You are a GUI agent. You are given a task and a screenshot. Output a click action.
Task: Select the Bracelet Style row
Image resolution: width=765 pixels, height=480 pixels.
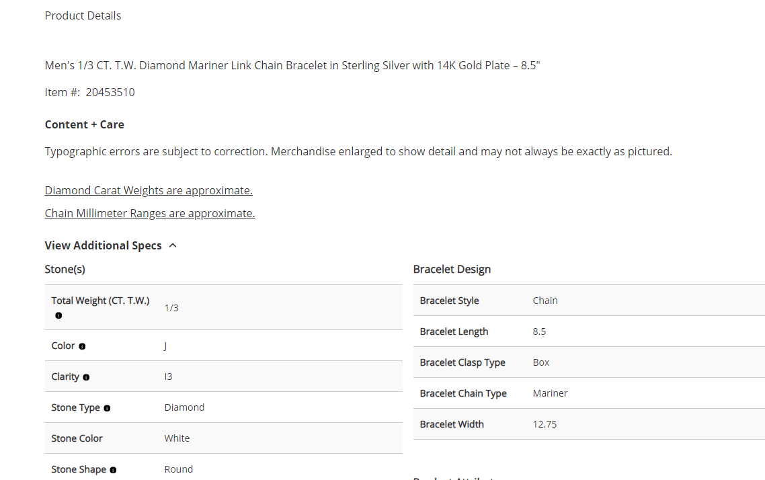[589, 301]
